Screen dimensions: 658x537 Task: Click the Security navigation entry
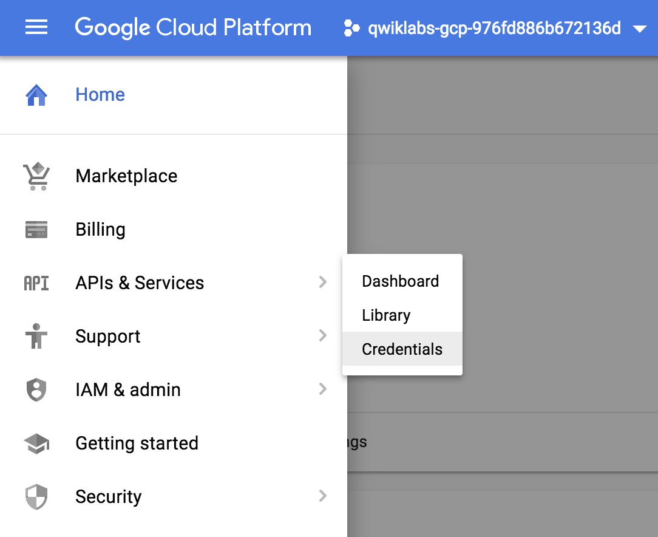point(108,496)
